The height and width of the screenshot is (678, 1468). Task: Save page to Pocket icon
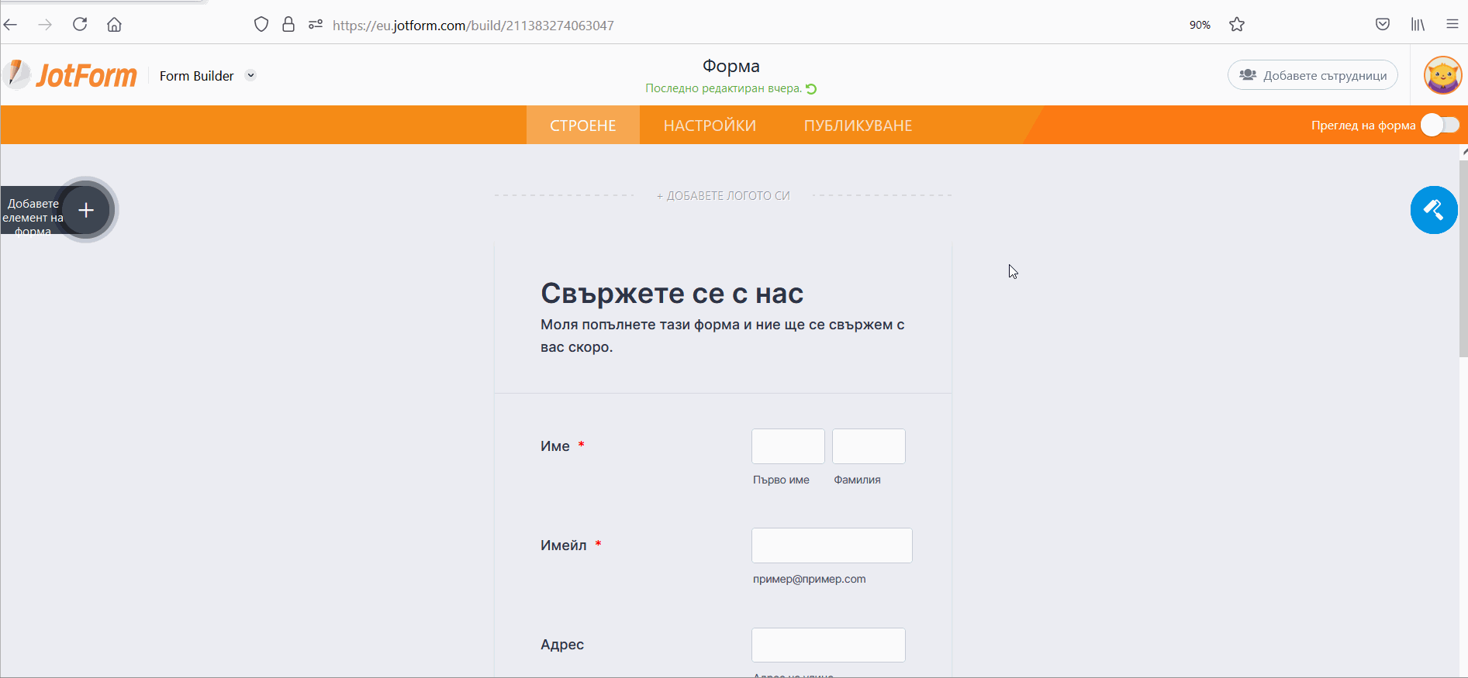click(1382, 25)
